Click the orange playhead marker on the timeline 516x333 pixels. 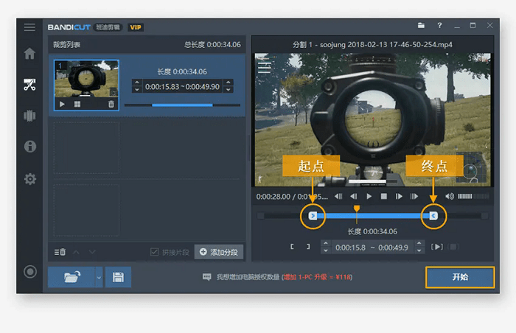tap(357, 208)
